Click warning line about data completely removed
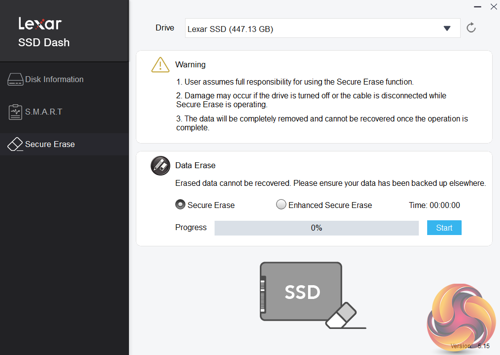Screen dimensions: 500x355 point(322,123)
